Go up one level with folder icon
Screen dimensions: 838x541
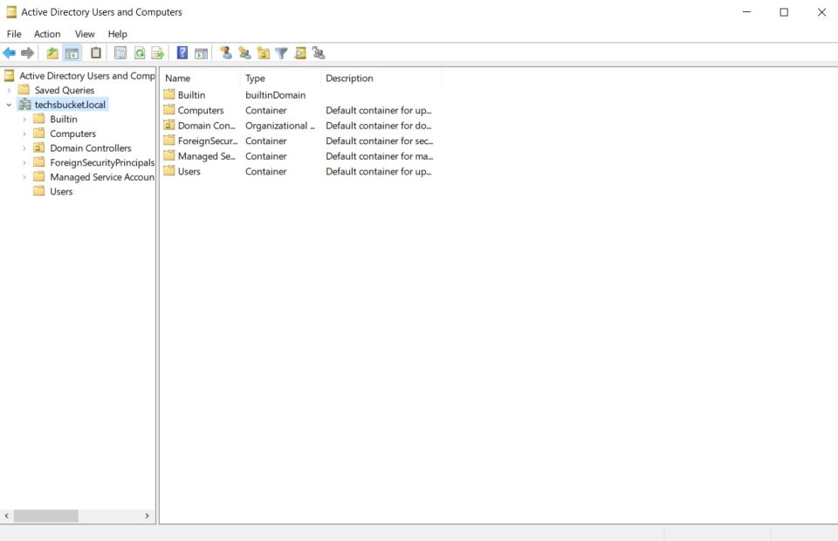[52, 53]
